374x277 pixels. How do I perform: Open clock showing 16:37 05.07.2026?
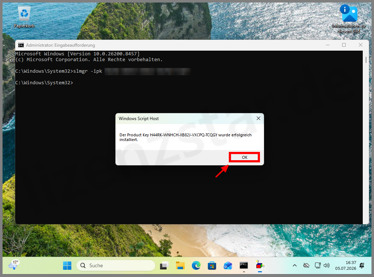[346, 265]
